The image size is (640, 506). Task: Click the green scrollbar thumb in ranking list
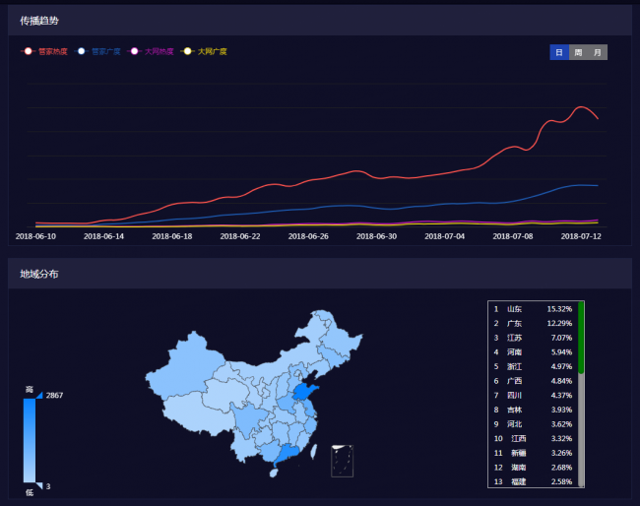coord(581,337)
